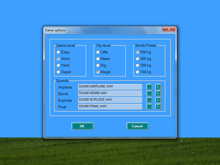Click the Game options title text
The width and height of the screenshot is (220, 165).
(56, 30)
